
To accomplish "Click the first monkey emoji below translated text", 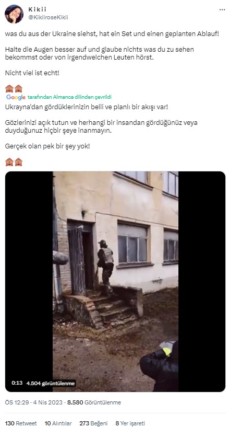I will [x=9, y=162].
